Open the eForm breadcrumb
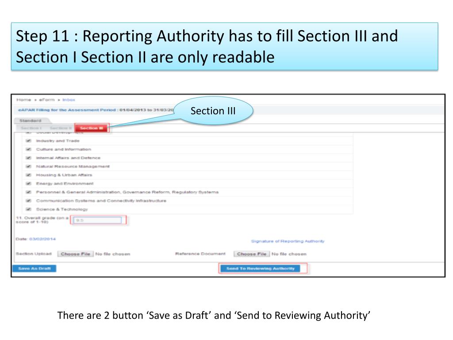453x340 pixels. (x=47, y=100)
